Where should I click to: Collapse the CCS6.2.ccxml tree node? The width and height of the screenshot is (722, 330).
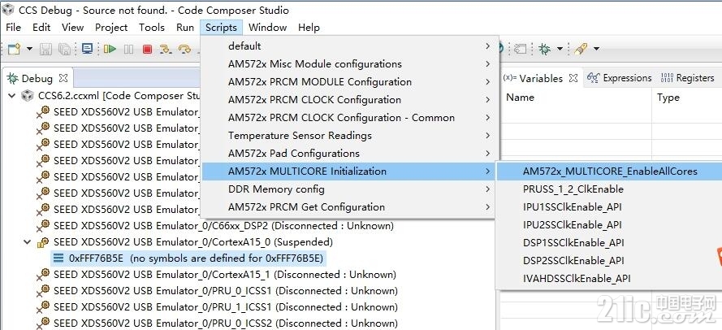pos(12,96)
